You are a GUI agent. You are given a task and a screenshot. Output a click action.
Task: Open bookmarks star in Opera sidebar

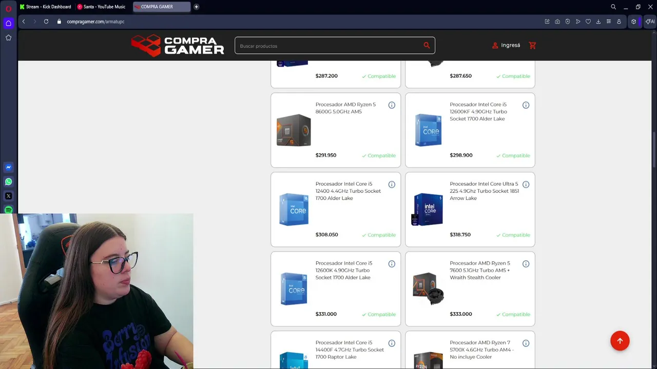point(8,37)
